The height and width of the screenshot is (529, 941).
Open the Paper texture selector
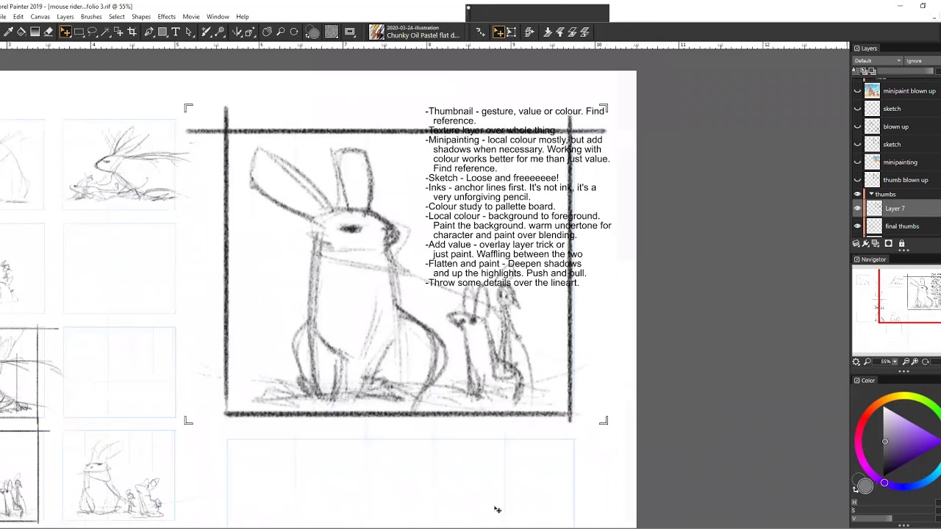click(332, 32)
